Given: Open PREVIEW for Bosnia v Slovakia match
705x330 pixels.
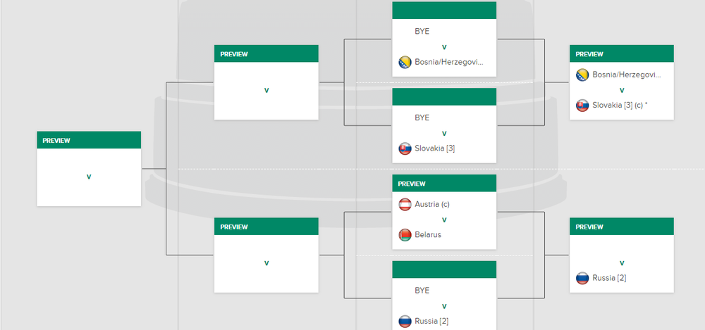Looking at the screenshot, I should click(589, 54).
